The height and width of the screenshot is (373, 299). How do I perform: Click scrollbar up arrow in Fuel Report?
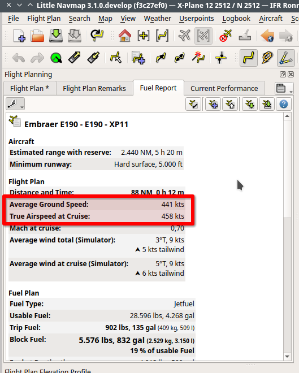point(287,116)
